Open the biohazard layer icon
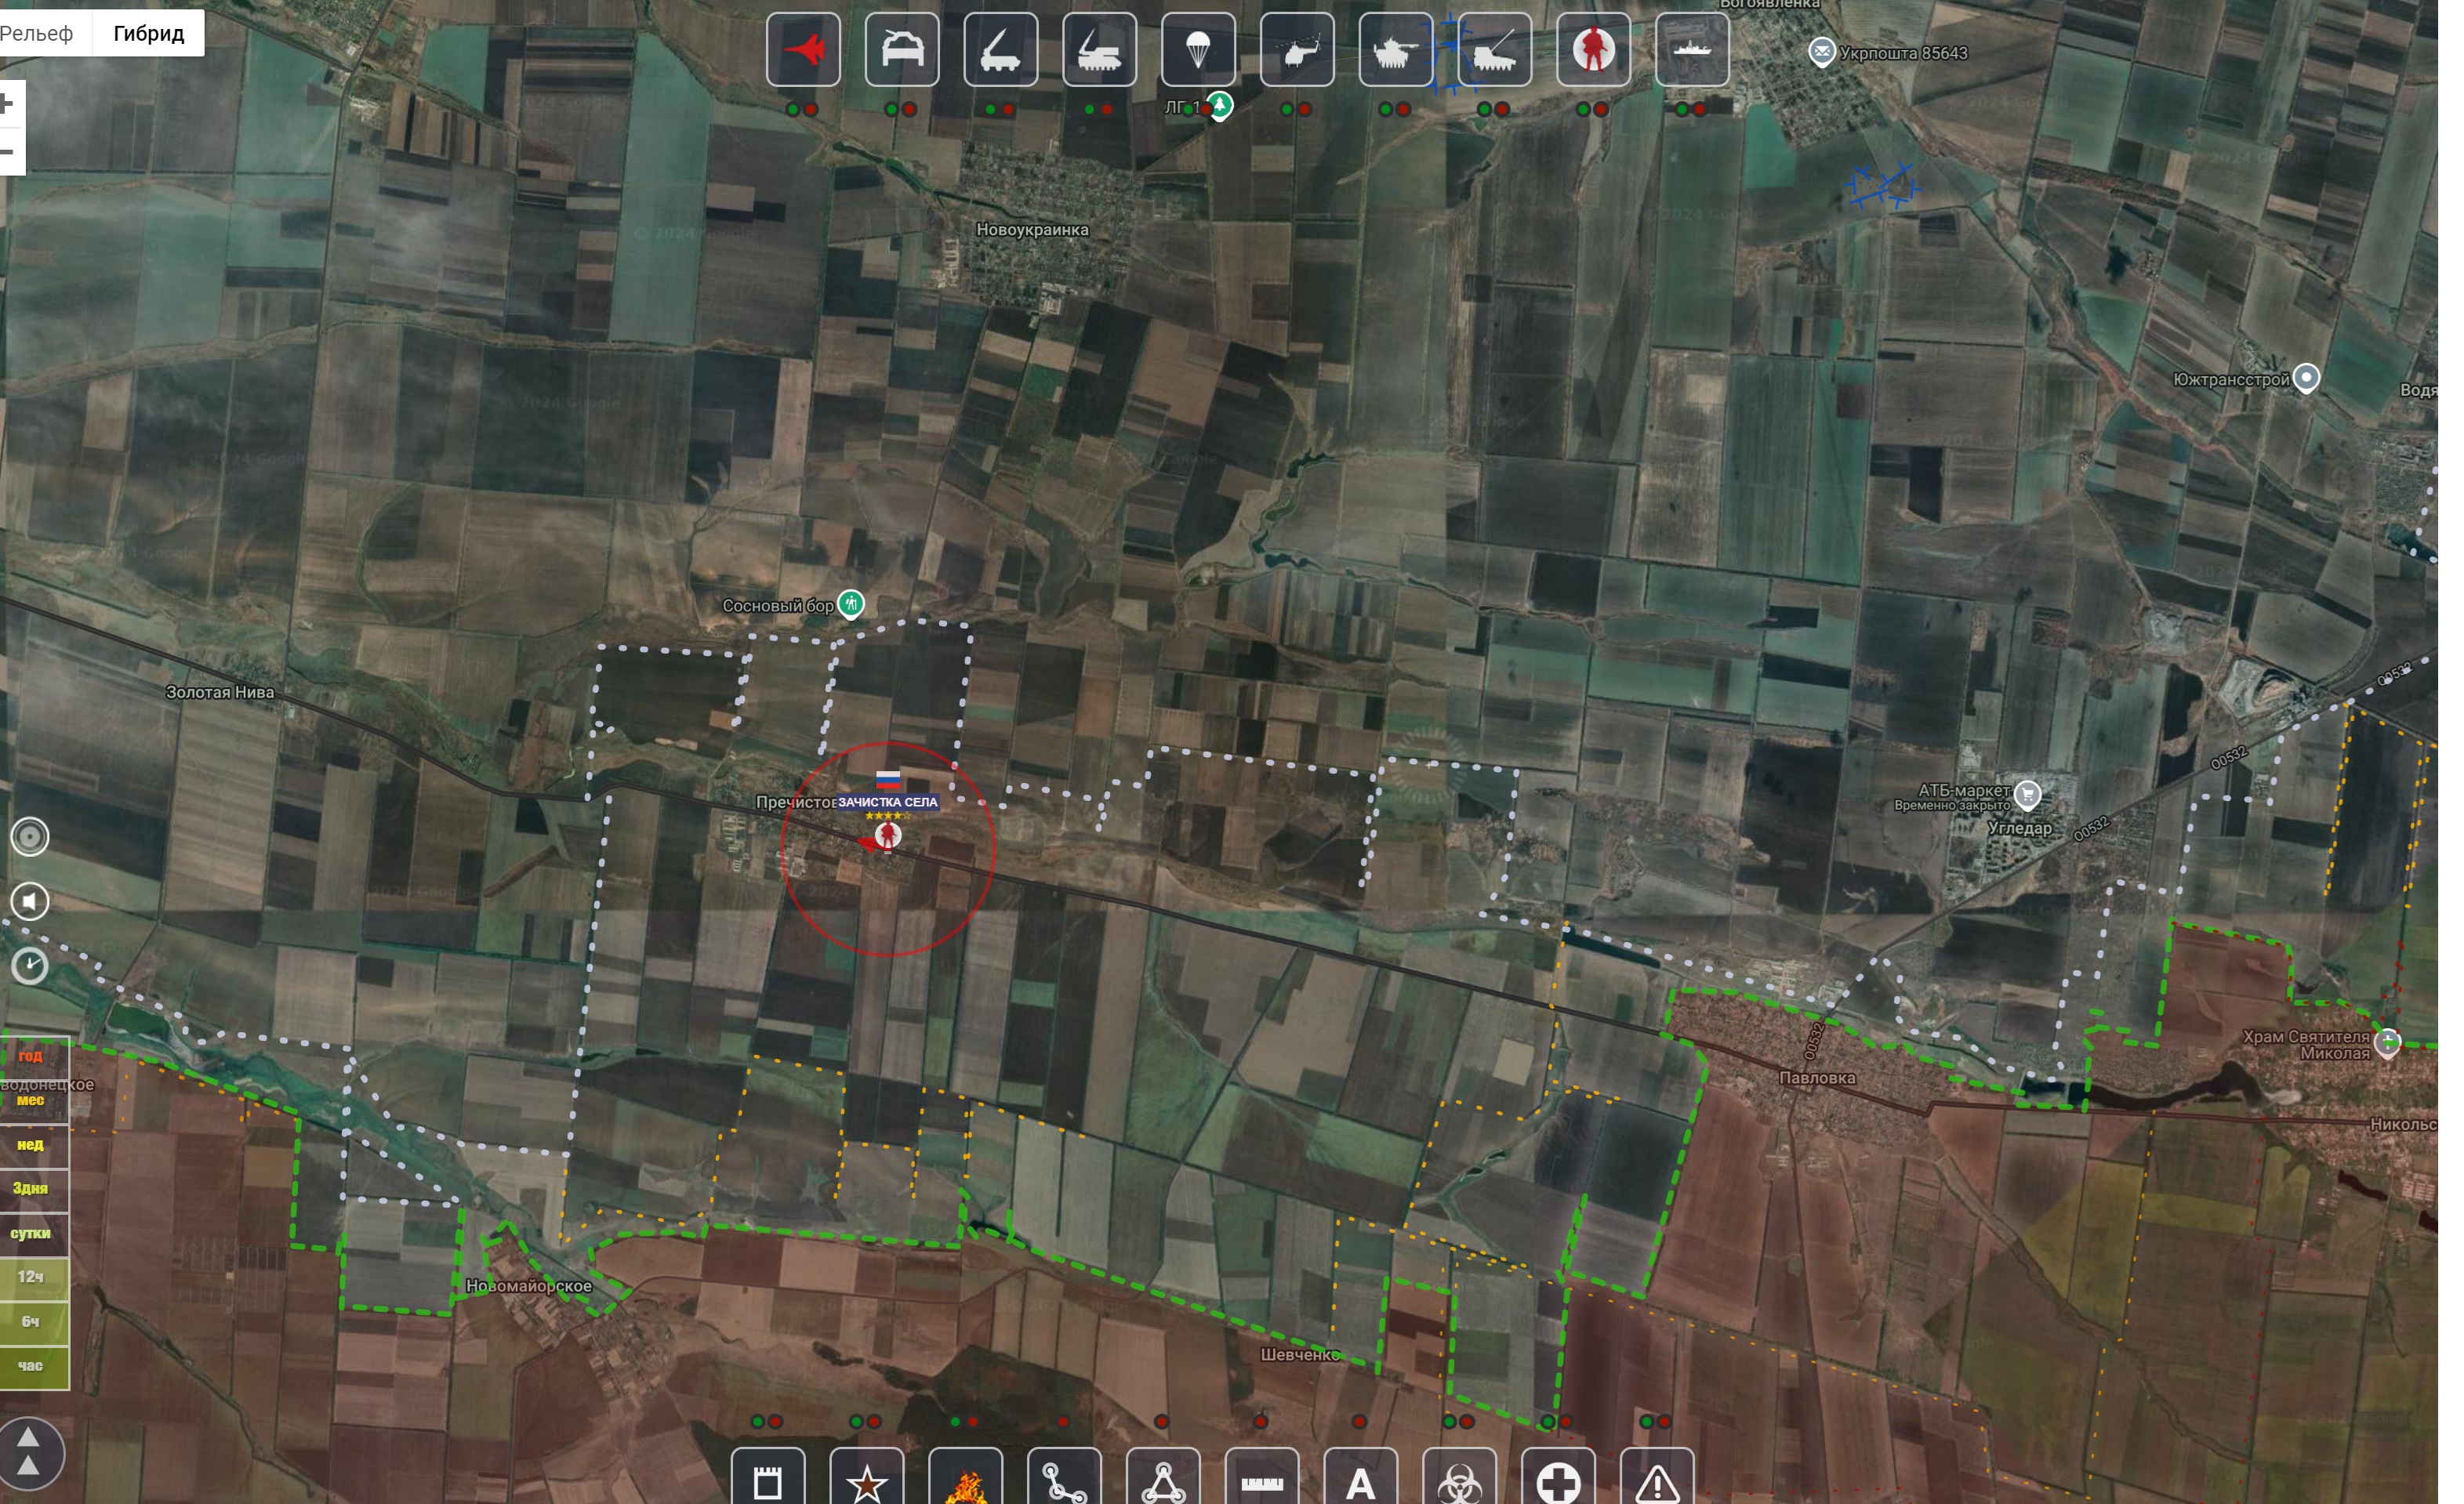 click(1459, 1481)
